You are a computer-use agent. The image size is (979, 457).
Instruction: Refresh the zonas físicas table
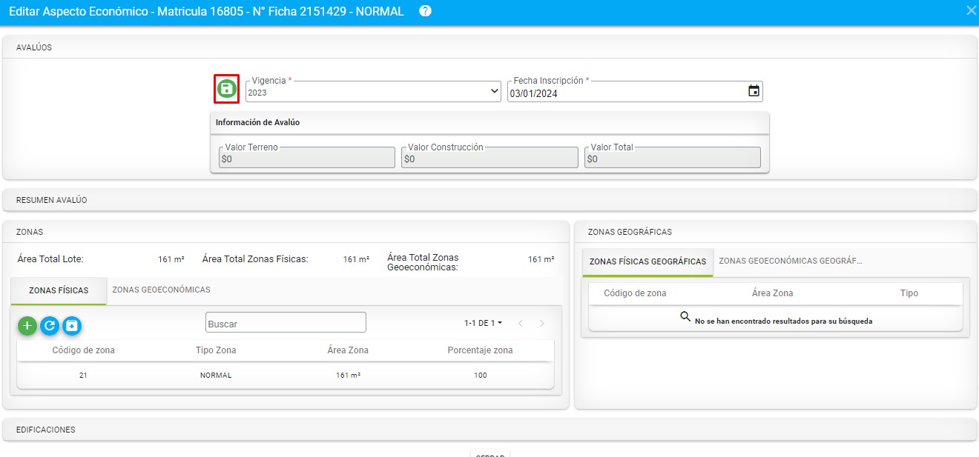click(50, 325)
